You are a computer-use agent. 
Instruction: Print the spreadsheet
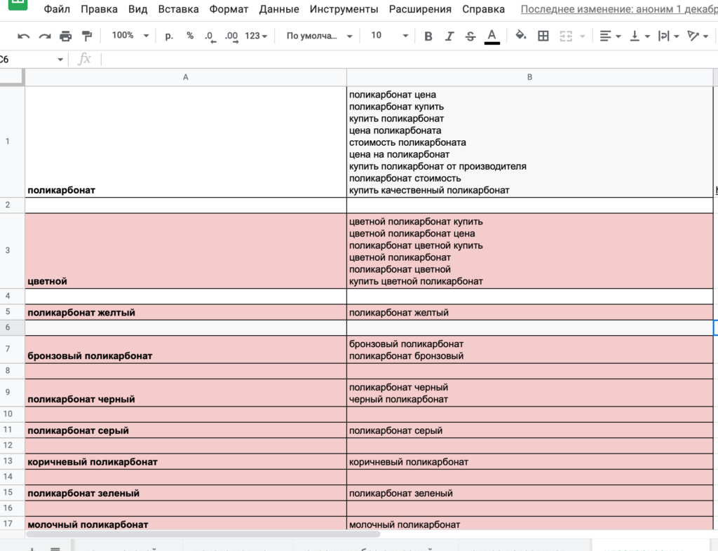pyautogui.click(x=65, y=36)
